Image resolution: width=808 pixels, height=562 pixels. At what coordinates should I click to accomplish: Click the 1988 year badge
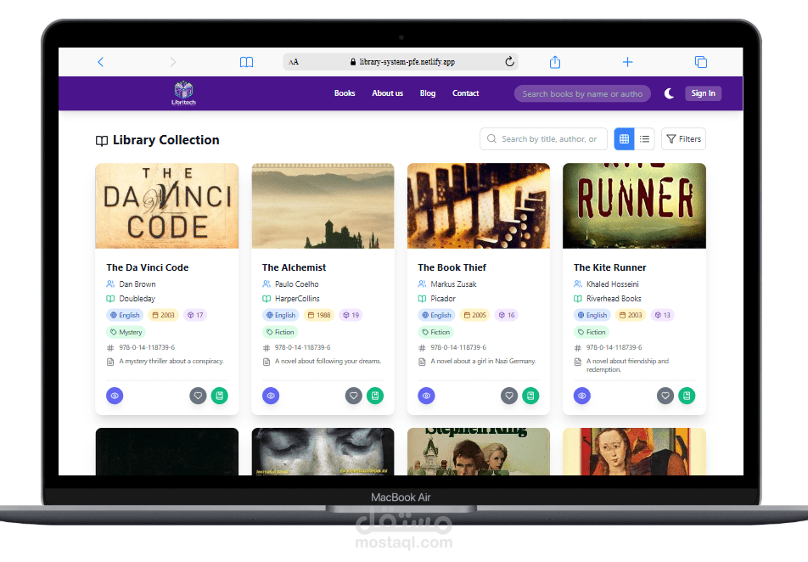click(319, 315)
